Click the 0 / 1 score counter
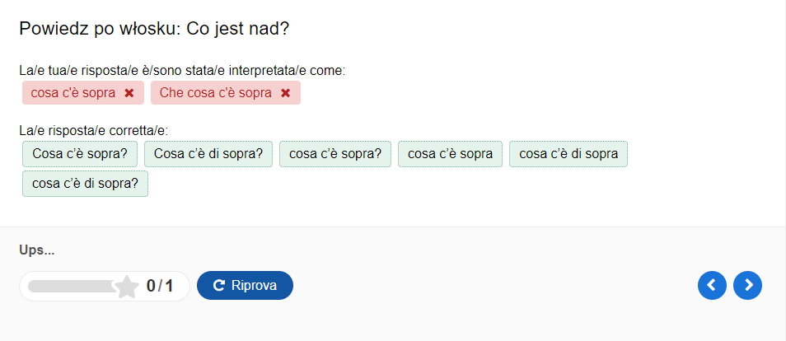 [160, 286]
